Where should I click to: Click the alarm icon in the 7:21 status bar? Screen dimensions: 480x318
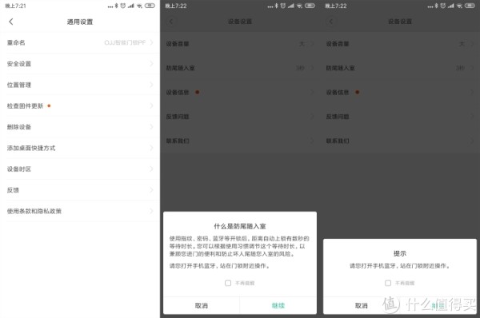(122, 6)
